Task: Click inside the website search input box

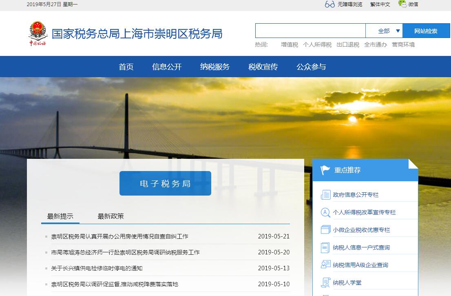Action: pyautogui.click(x=310, y=31)
